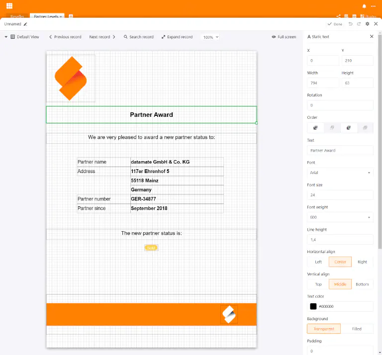Click the Height field showing 63
The width and height of the screenshot is (382, 355).
pyautogui.click(x=358, y=83)
